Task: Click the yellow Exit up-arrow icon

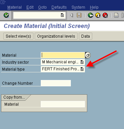Action: coord(98,15)
